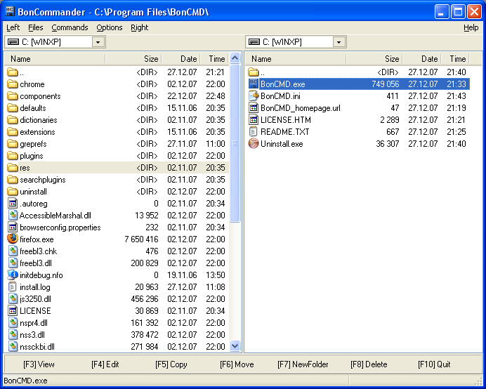Click the BonCMD.ini file icon
The width and height of the screenshot is (486, 389).
(x=254, y=95)
